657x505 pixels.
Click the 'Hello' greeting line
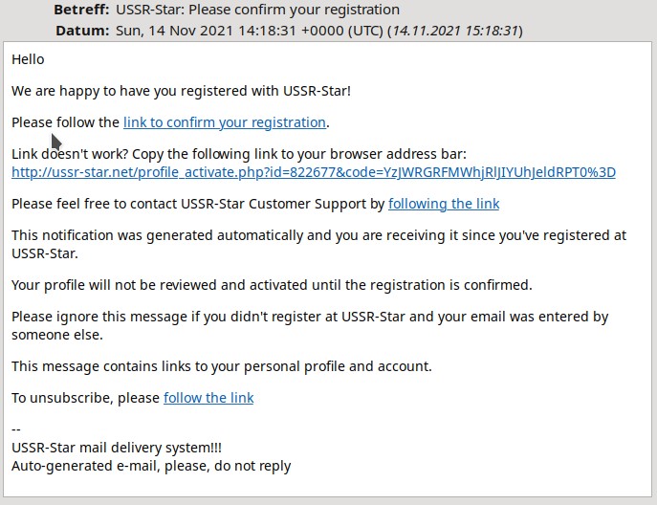[x=28, y=59]
